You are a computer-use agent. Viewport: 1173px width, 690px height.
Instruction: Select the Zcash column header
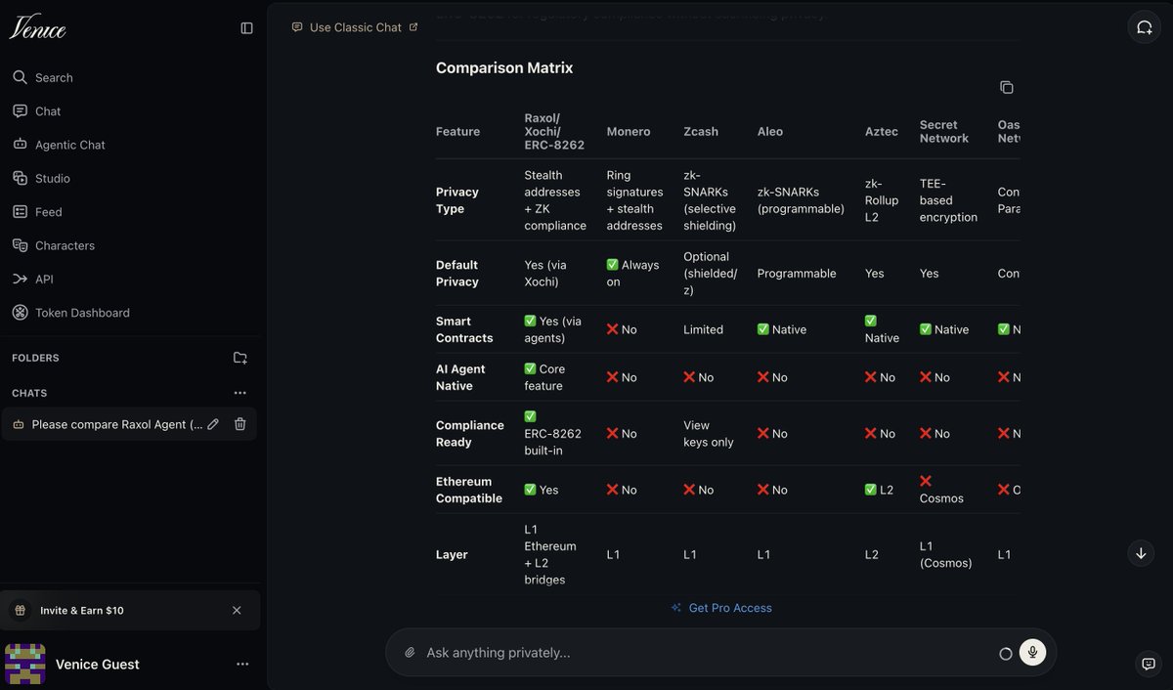[701, 131]
